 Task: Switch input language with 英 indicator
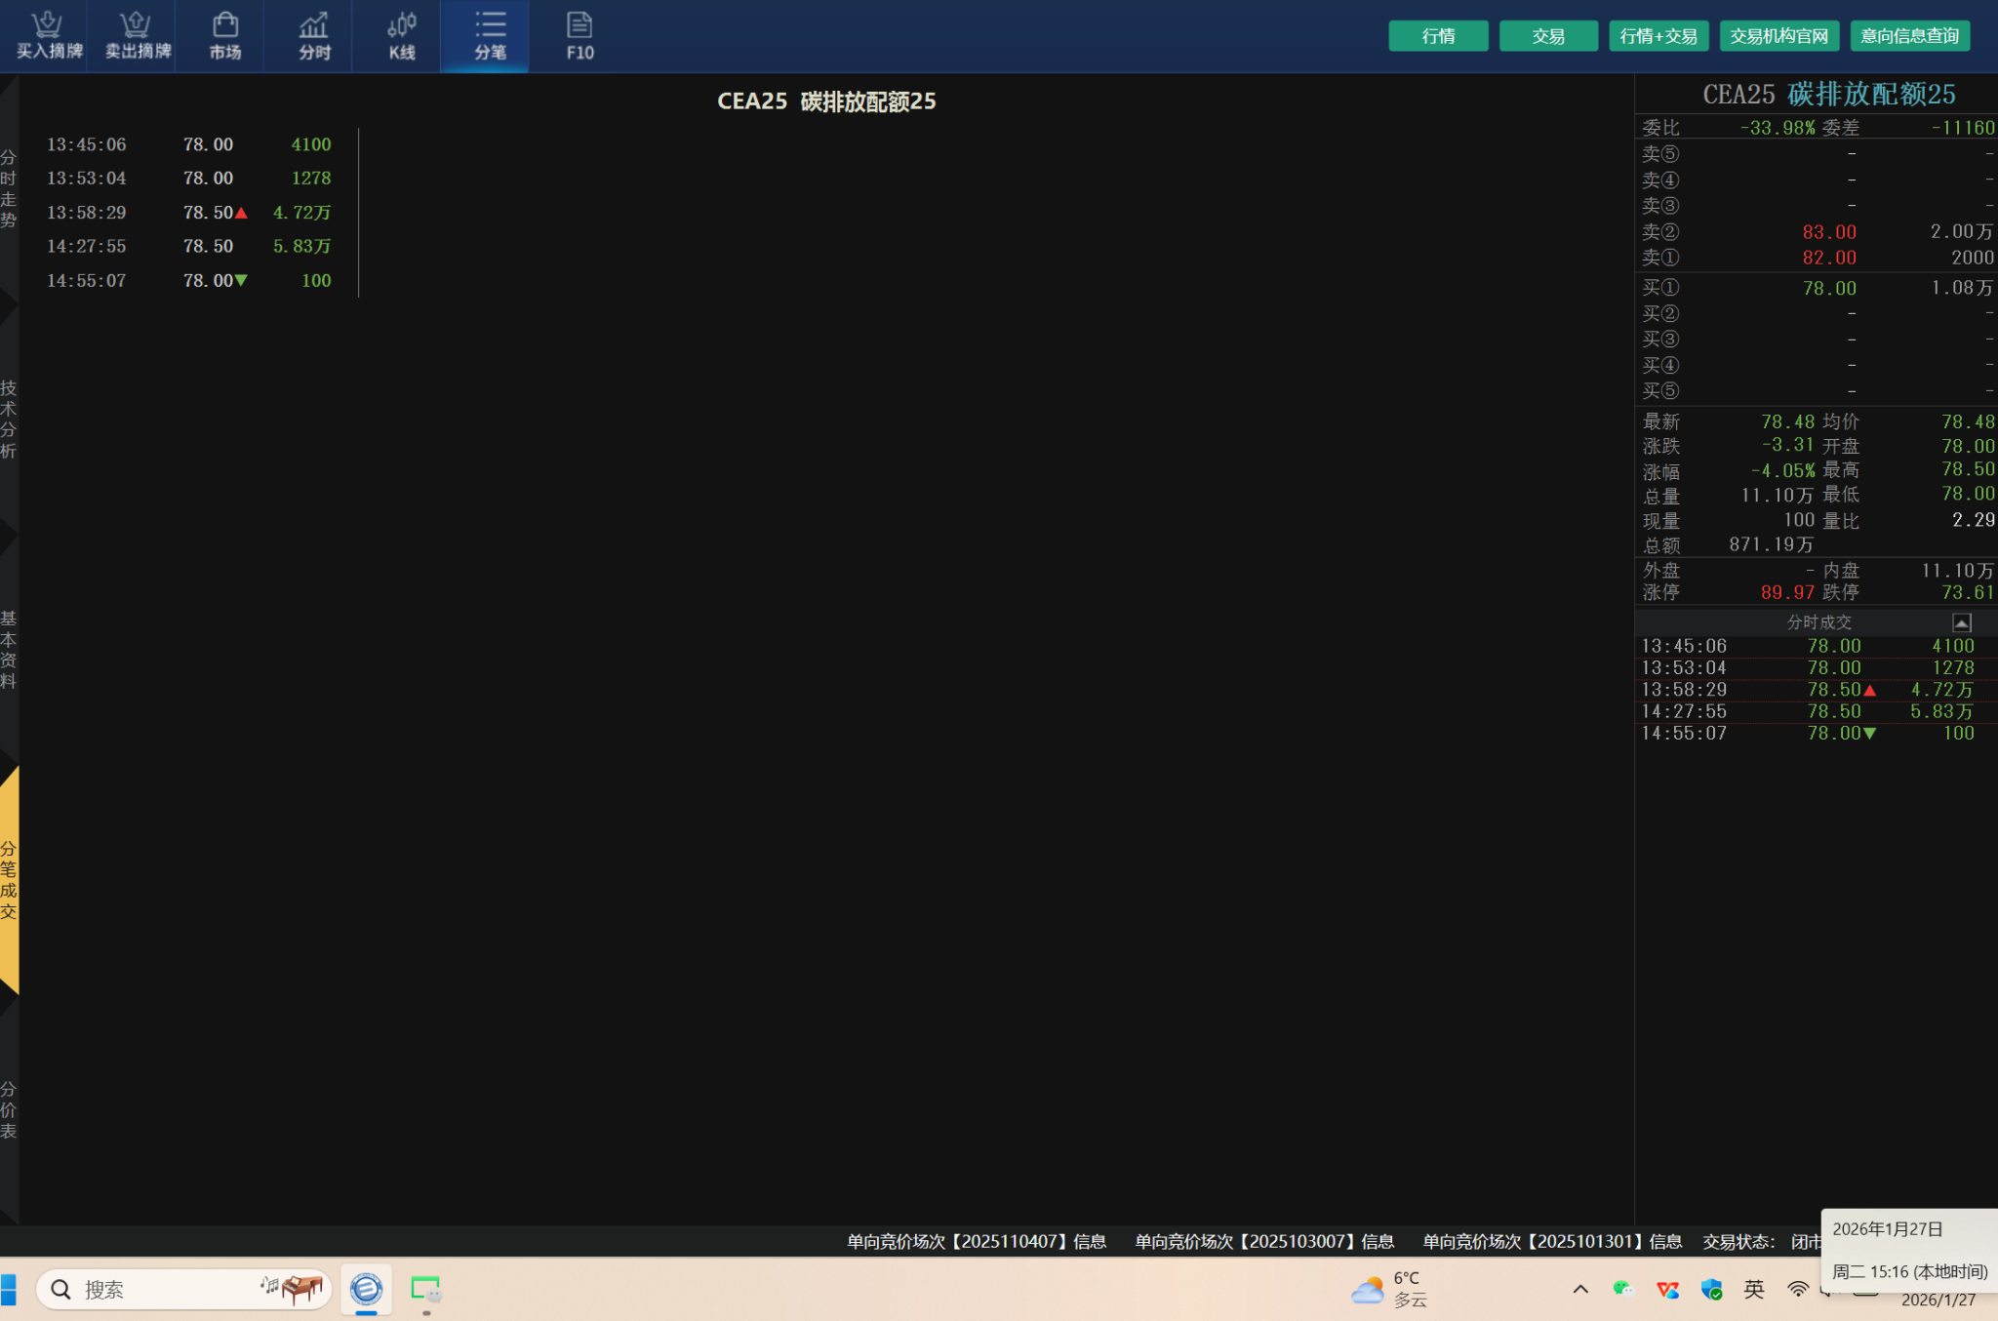(x=1753, y=1289)
